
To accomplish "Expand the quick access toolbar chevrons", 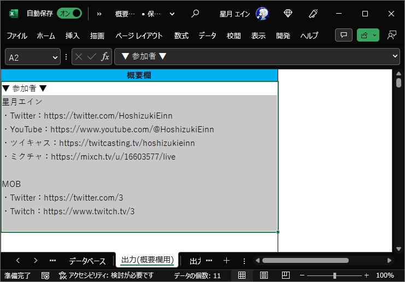I will 99,14.
